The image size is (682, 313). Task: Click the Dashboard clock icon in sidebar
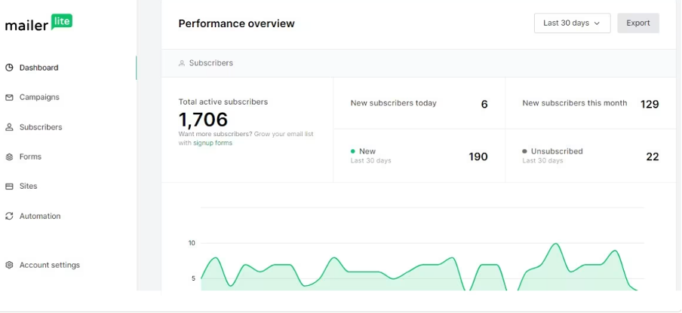[x=9, y=68]
